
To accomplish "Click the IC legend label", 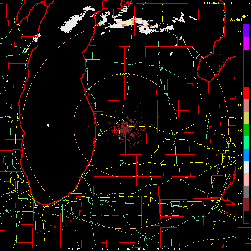I will click(x=240, y=180).
